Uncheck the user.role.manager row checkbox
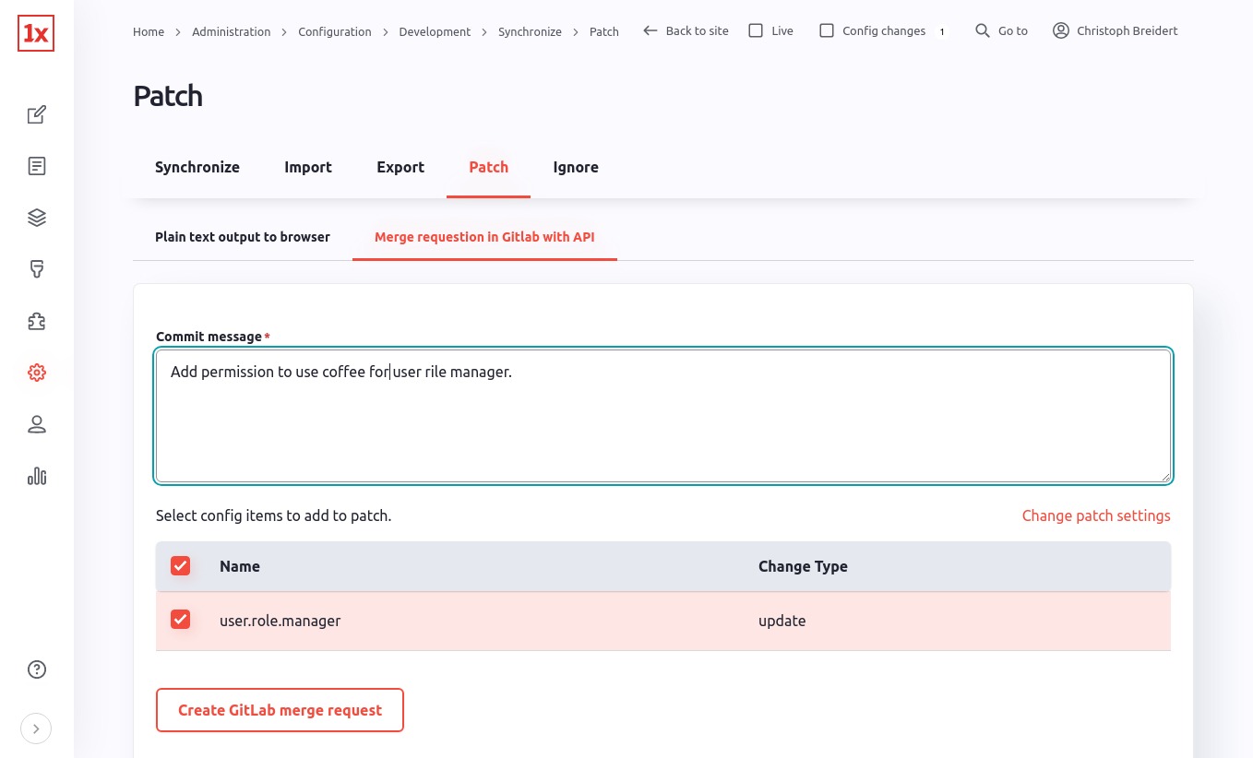 181,620
